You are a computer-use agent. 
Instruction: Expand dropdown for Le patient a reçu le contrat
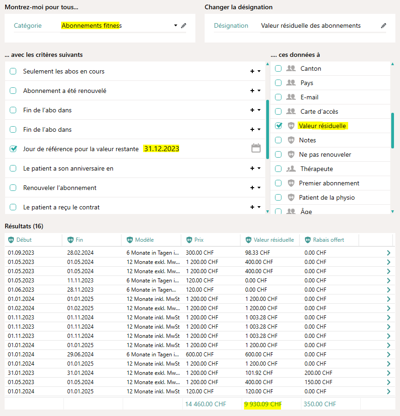click(x=259, y=208)
